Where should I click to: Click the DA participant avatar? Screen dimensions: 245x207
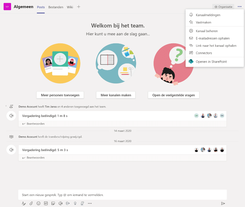coord(222,116)
